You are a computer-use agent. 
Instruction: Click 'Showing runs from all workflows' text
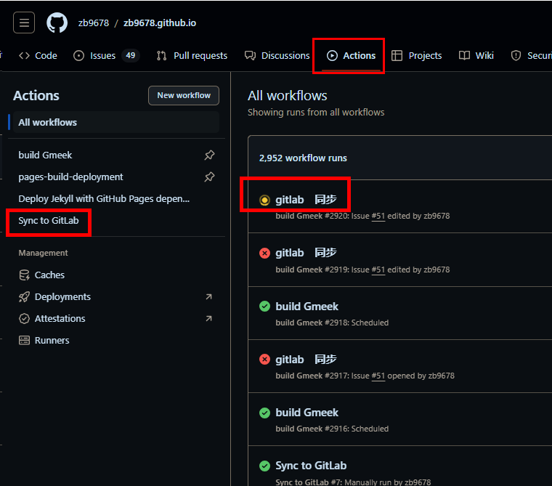(316, 113)
